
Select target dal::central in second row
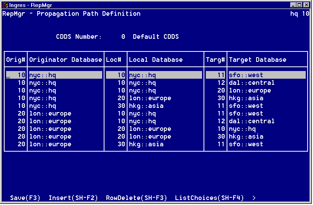252,83
